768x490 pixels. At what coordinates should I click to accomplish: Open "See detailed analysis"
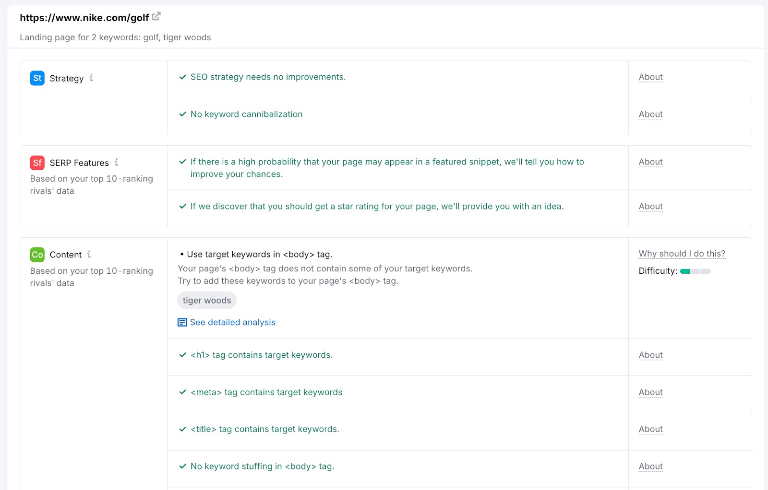(x=233, y=322)
